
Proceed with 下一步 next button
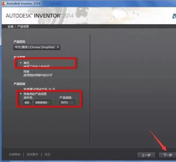coord(167,155)
